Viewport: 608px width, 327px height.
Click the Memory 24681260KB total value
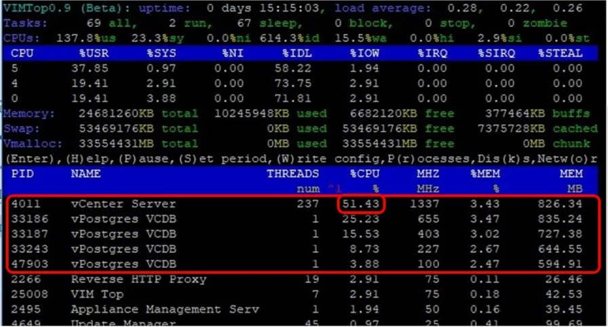(x=116, y=113)
